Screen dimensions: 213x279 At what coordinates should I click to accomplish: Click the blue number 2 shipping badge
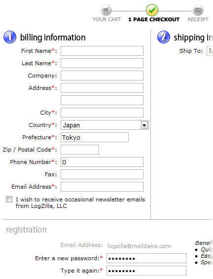coord(164,37)
